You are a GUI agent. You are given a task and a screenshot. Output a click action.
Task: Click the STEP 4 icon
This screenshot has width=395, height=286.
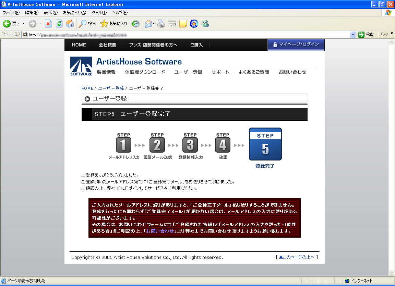coord(223,145)
